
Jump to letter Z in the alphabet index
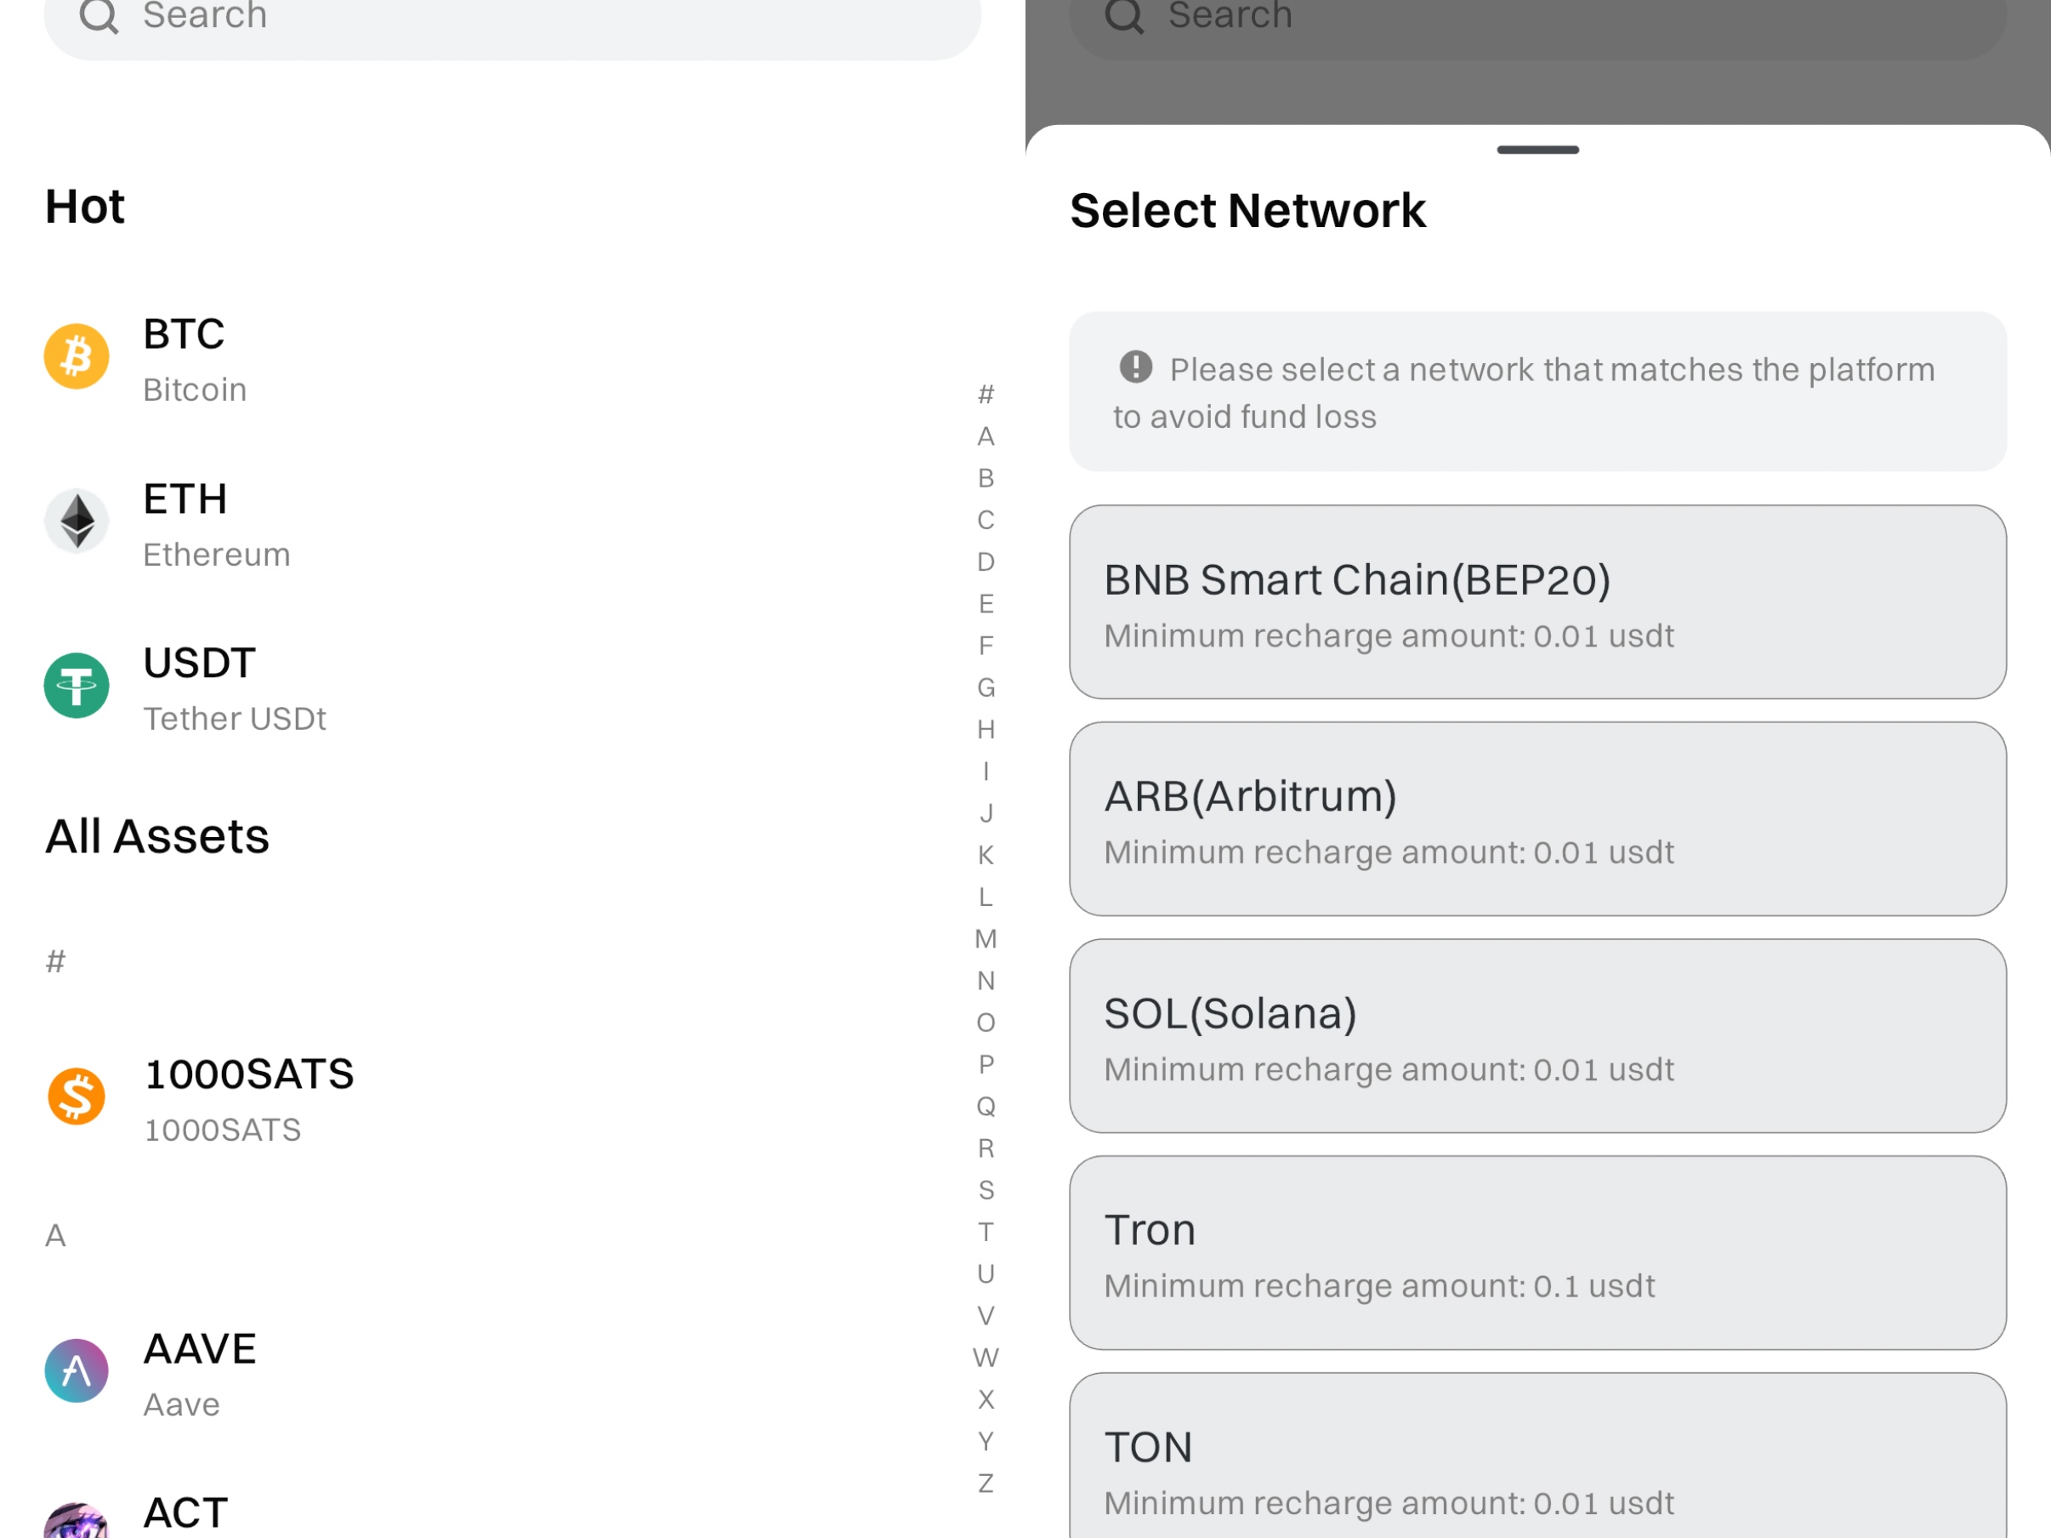tap(985, 1484)
